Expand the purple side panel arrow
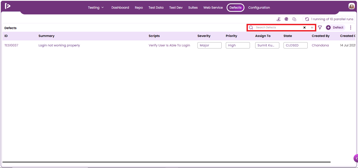The height and width of the screenshot is (168, 358). pos(356,158)
